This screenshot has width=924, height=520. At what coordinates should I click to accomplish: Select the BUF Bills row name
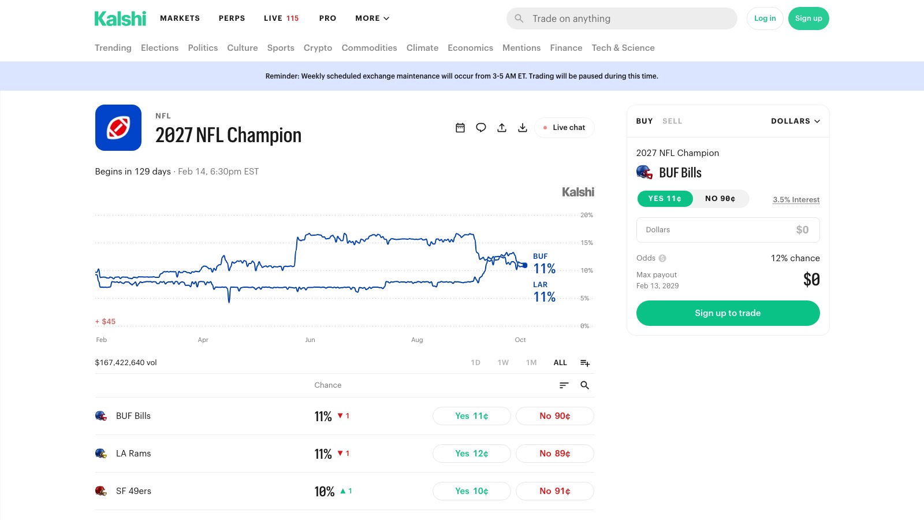[133, 416]
